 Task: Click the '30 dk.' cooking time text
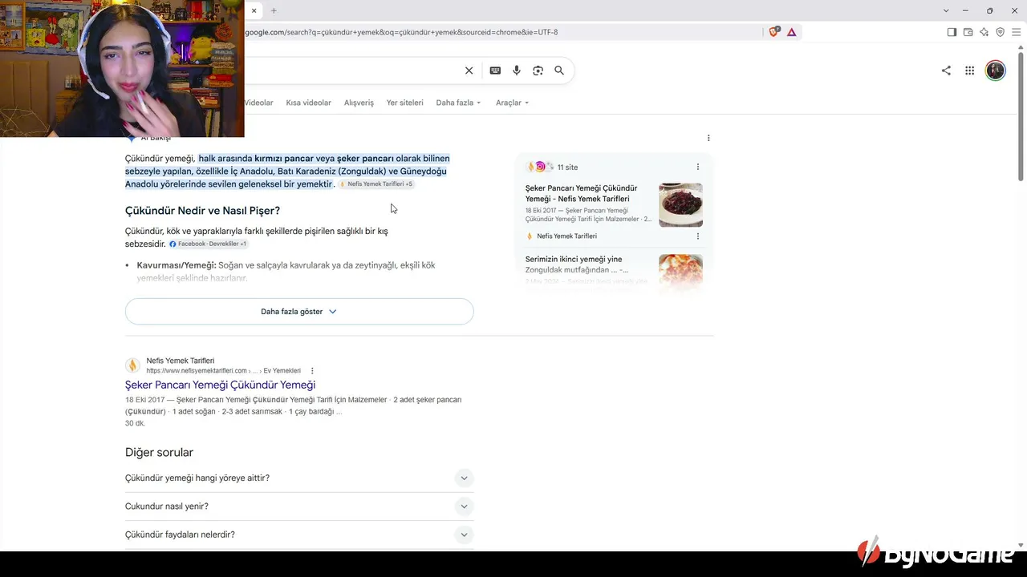click(x=135, y=423)
